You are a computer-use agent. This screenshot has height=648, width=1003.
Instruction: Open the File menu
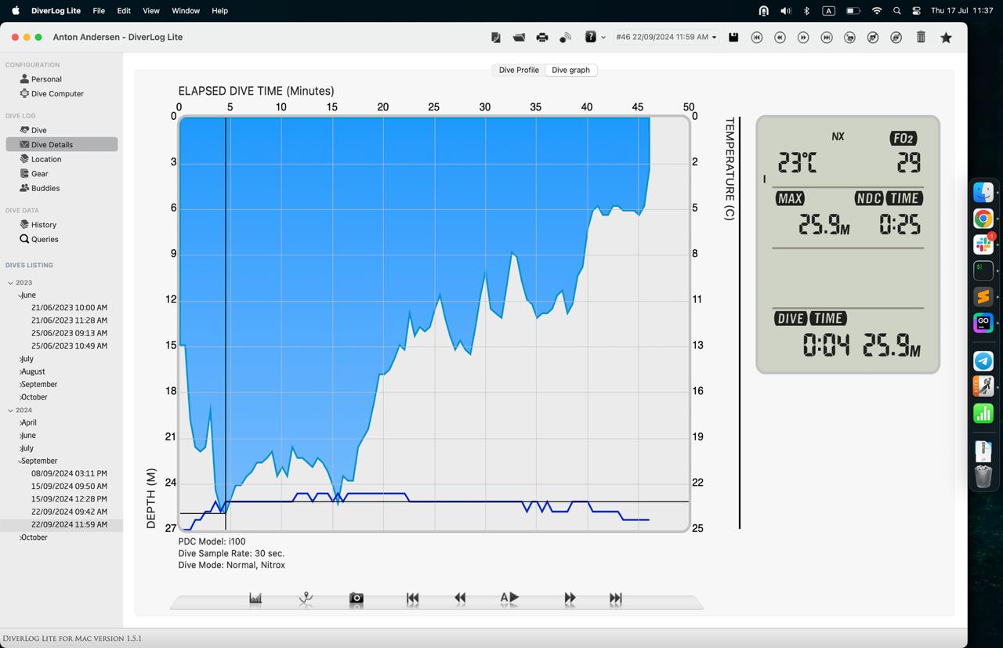pyautogui.click(x=99, y=11)
